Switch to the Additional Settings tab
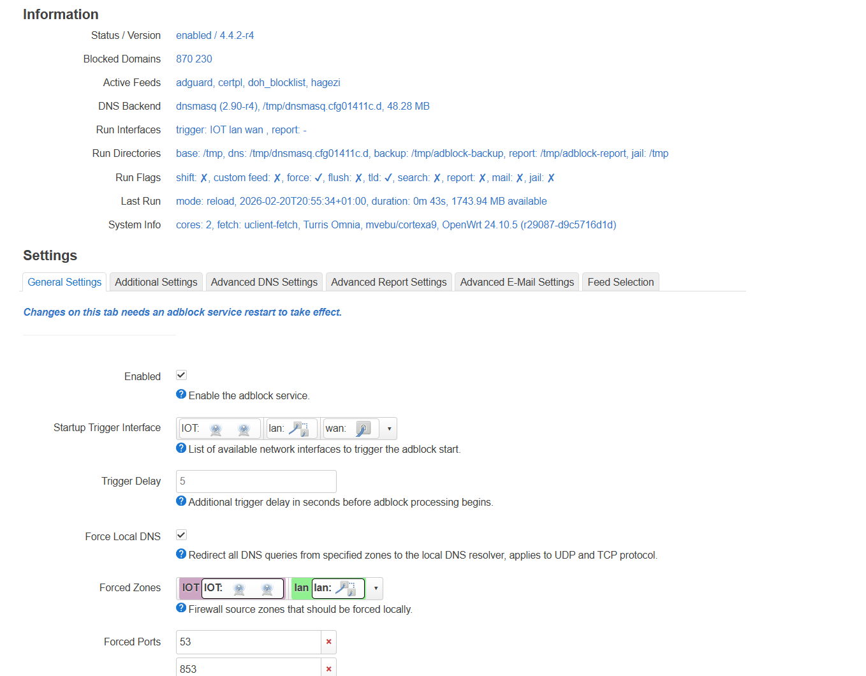The height and width of the screenshot is (676, 866). (156, 282)
